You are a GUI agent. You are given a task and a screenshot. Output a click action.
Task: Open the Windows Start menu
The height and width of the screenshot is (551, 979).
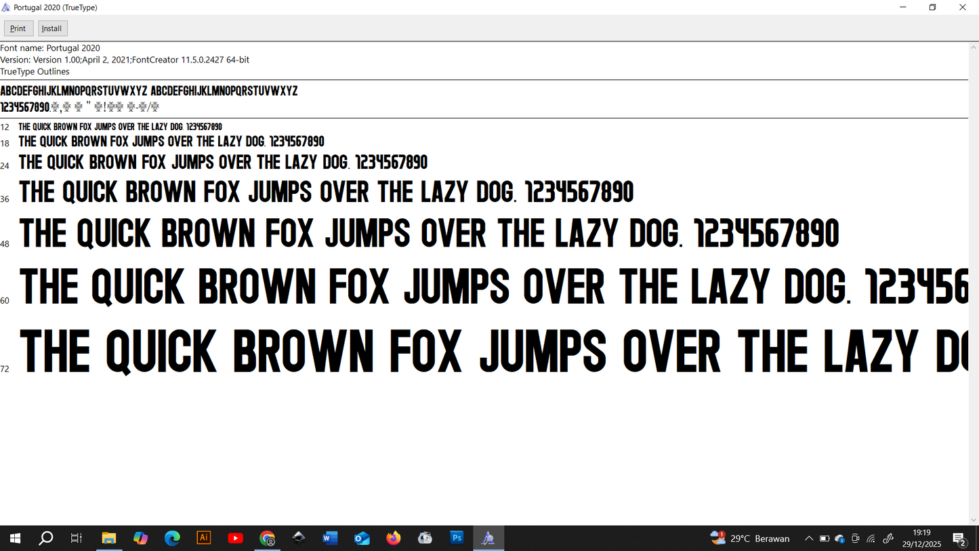[14, 538]
